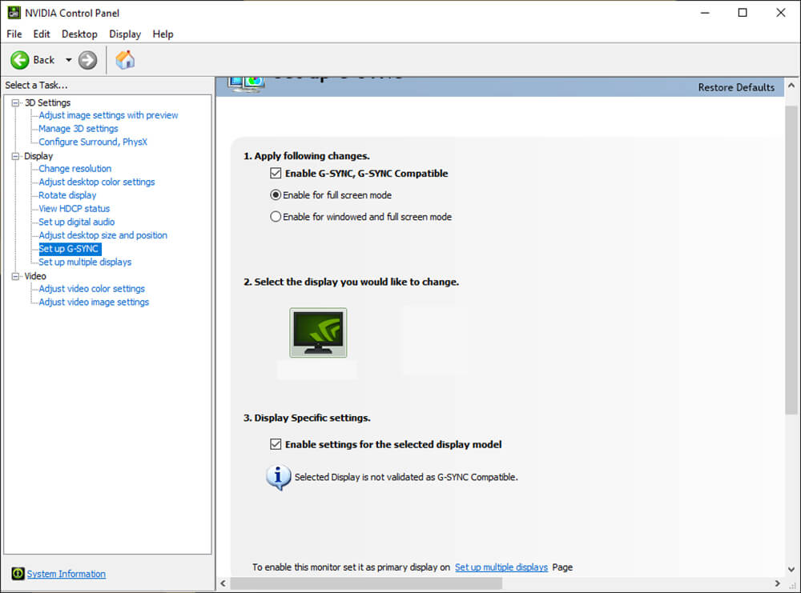Click '2. Select the display' heading text
The width and height of the screenshot is (801, 593).
pyautogui.click(x=351, y=282)
